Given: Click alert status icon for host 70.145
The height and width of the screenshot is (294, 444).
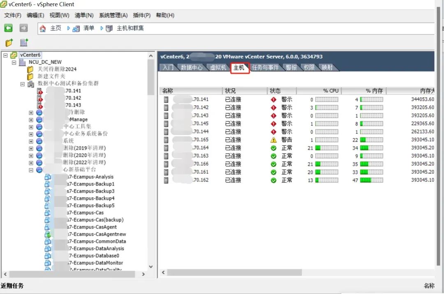Looking at the screenshot, I should click(273, 124).
